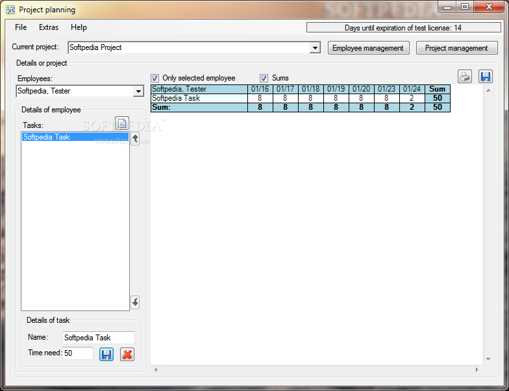The width and height of the screenshot is (509, 391).
Task: Move task up with arrow button
Action: (135, 139)
